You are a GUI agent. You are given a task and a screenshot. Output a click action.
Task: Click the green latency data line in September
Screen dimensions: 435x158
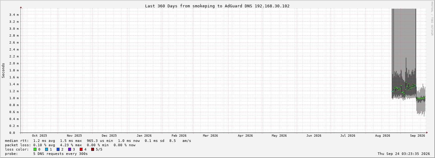pos(421,98)
